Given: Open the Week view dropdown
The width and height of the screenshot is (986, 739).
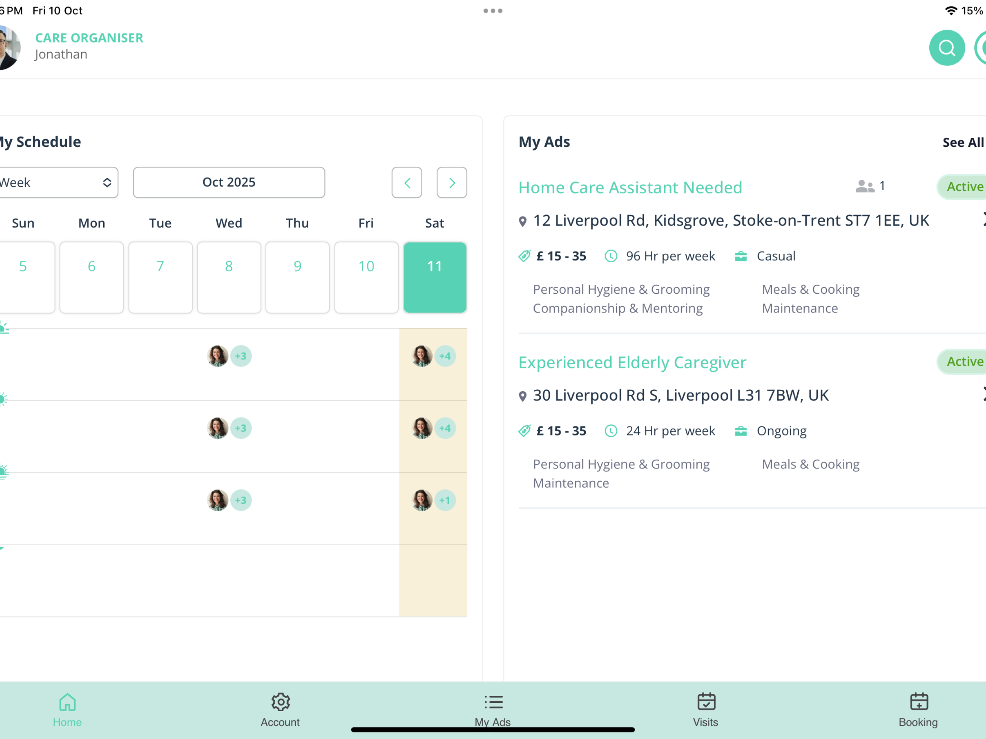Looking at the screenshot, I should pos(58,182).
